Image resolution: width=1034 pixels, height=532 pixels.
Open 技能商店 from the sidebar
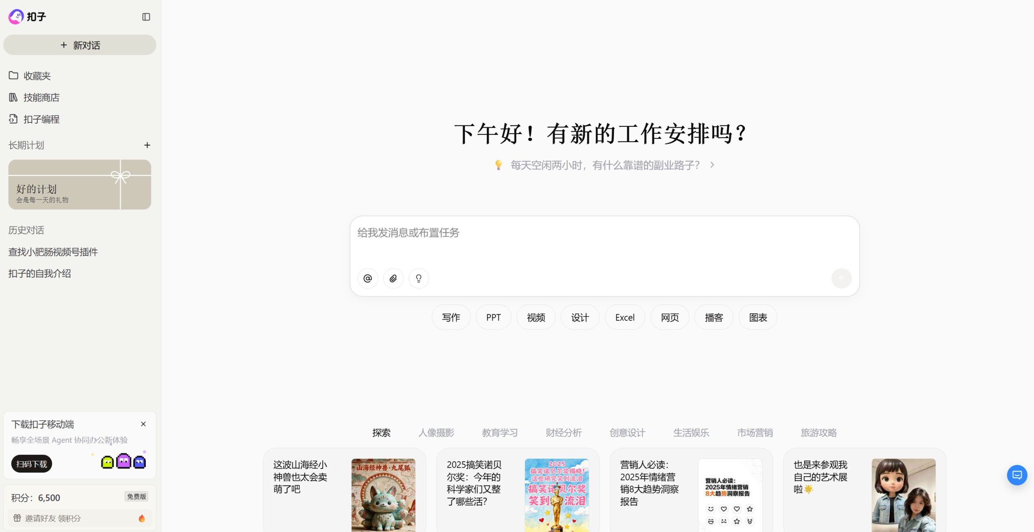coord(41,97)
